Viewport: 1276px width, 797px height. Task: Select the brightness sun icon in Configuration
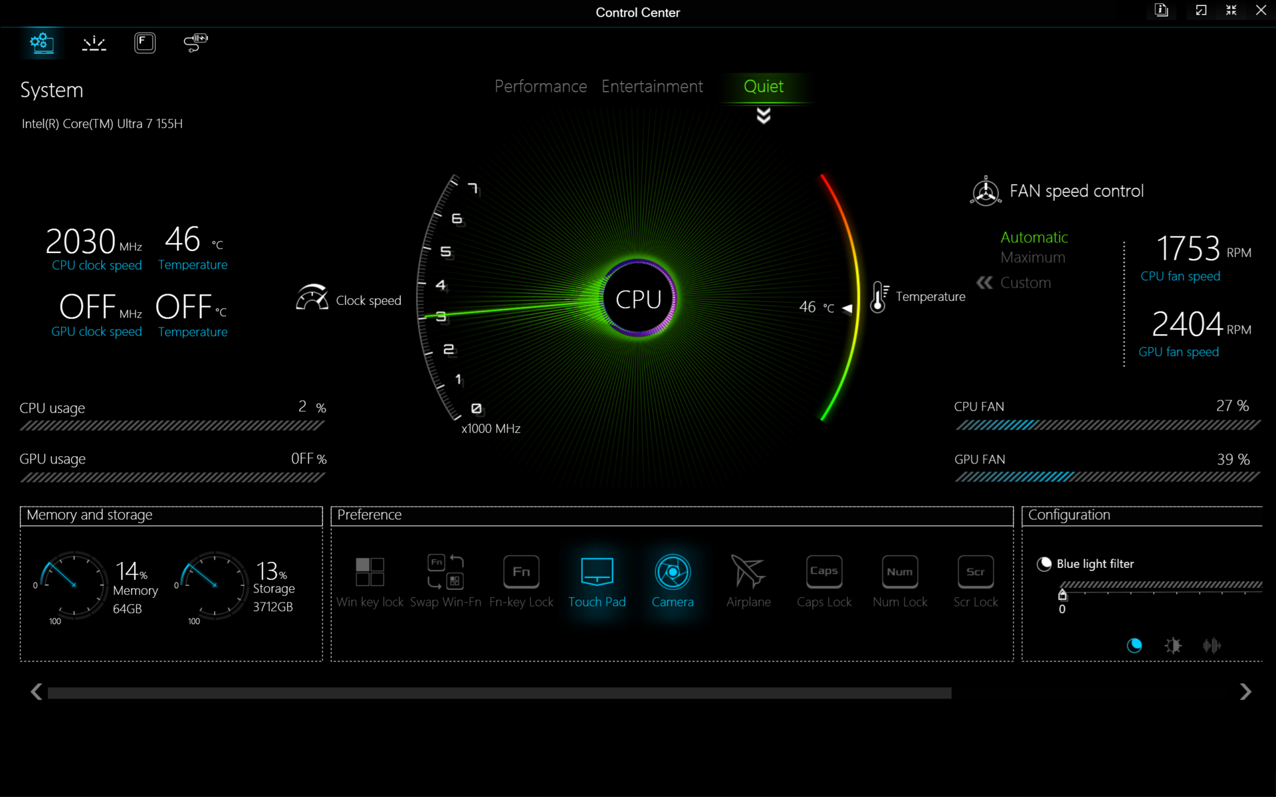tap(1173, 646)
